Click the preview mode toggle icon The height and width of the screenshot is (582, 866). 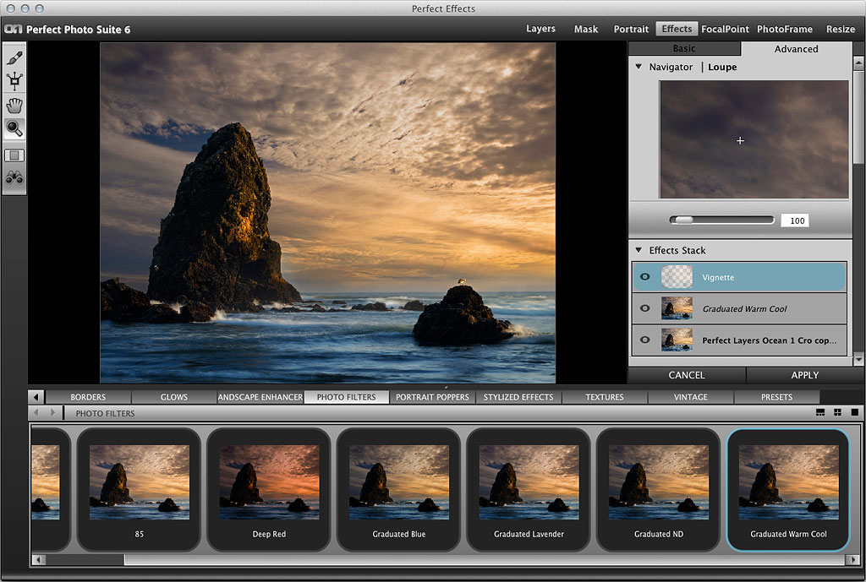pos(14,155)
